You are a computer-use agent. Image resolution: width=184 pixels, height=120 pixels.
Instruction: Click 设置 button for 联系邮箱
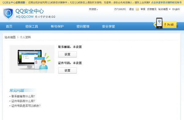pos(67,54)
